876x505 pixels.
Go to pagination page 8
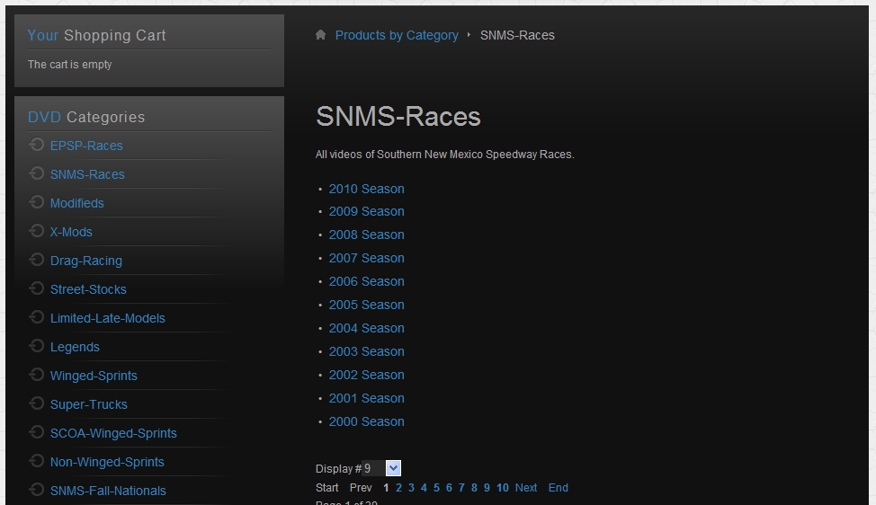click(474, 488)
